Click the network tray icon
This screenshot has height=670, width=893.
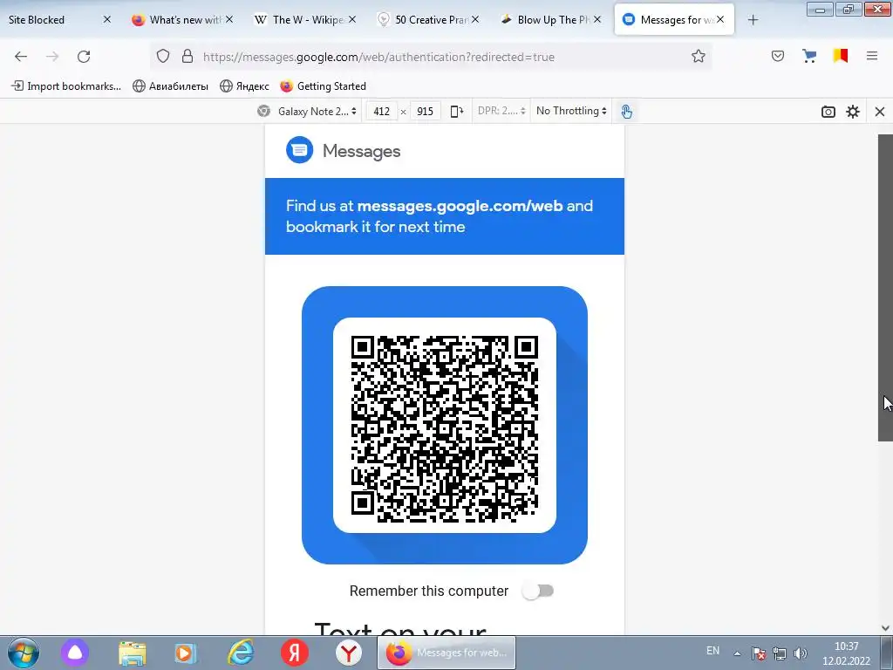point(779,653)
